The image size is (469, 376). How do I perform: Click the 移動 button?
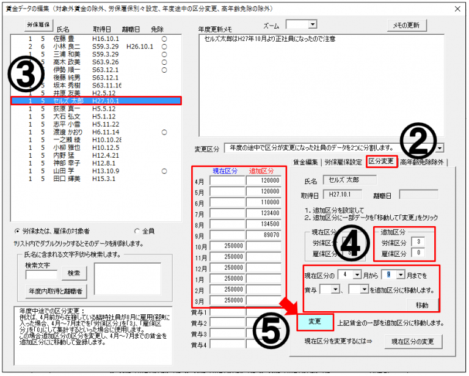422,305
